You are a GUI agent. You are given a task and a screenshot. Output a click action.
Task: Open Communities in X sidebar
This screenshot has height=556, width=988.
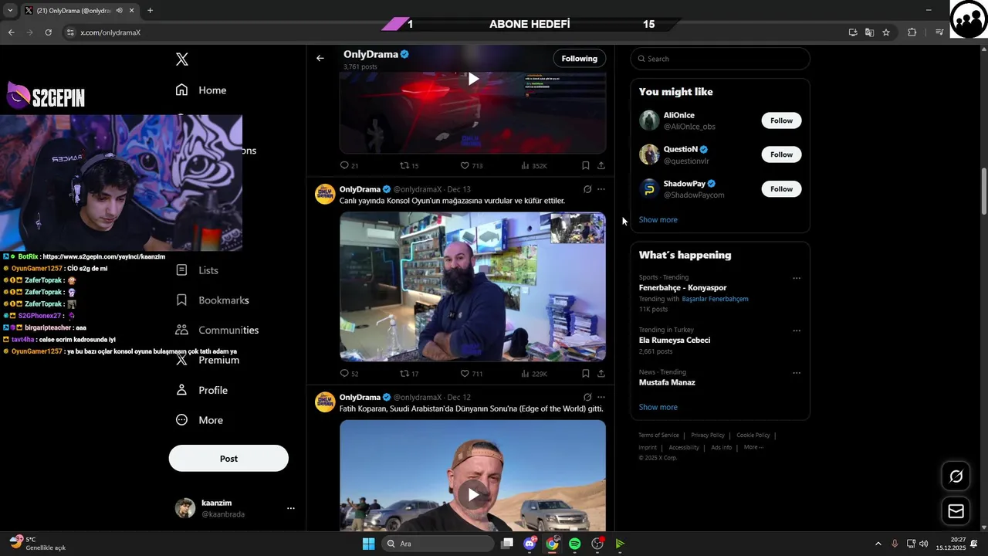[x=216, y=330]
